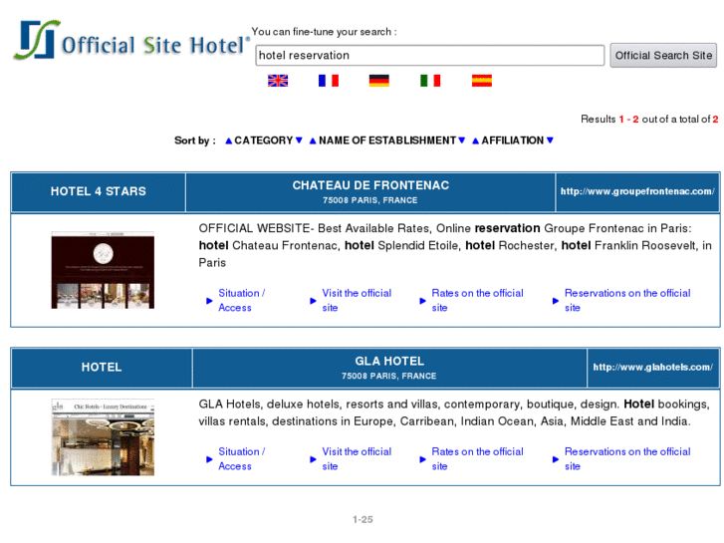This screenshot has width=724, height=543.
Task: Sort CATEGORY ascending with up arrow
Action: [x=229, y=140]
